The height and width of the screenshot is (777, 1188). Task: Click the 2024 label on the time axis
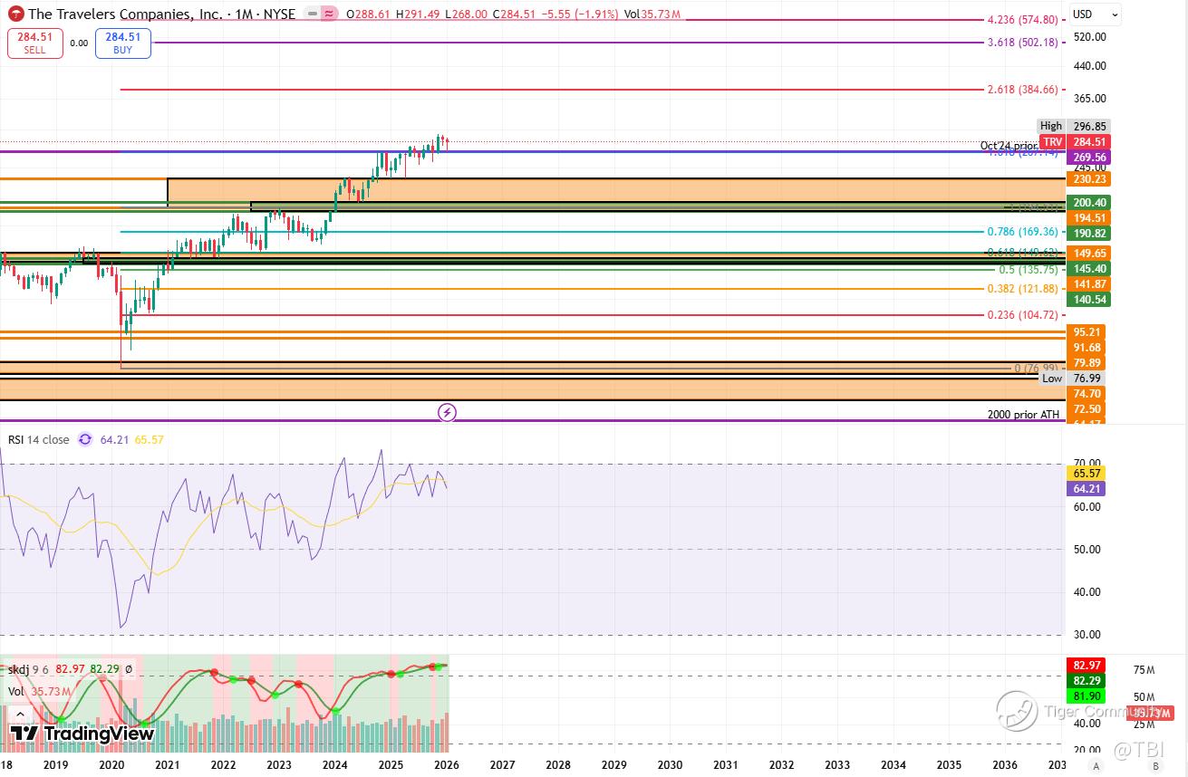[x=334, y=765]
